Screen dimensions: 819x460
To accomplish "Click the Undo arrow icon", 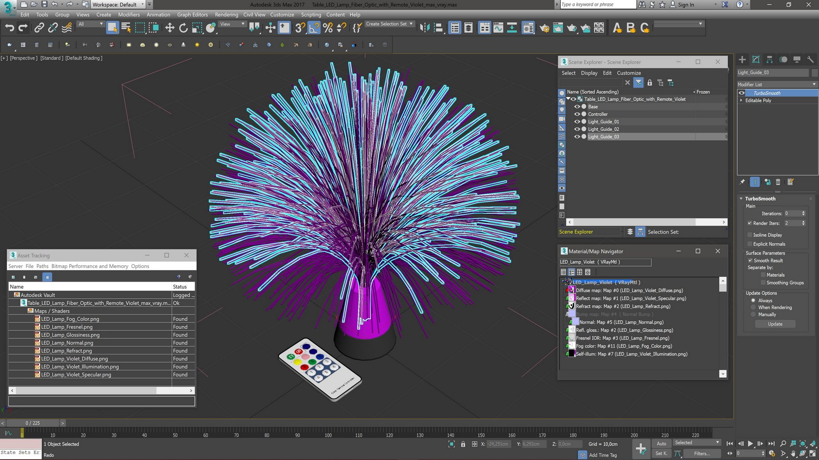I will (9, 28).
